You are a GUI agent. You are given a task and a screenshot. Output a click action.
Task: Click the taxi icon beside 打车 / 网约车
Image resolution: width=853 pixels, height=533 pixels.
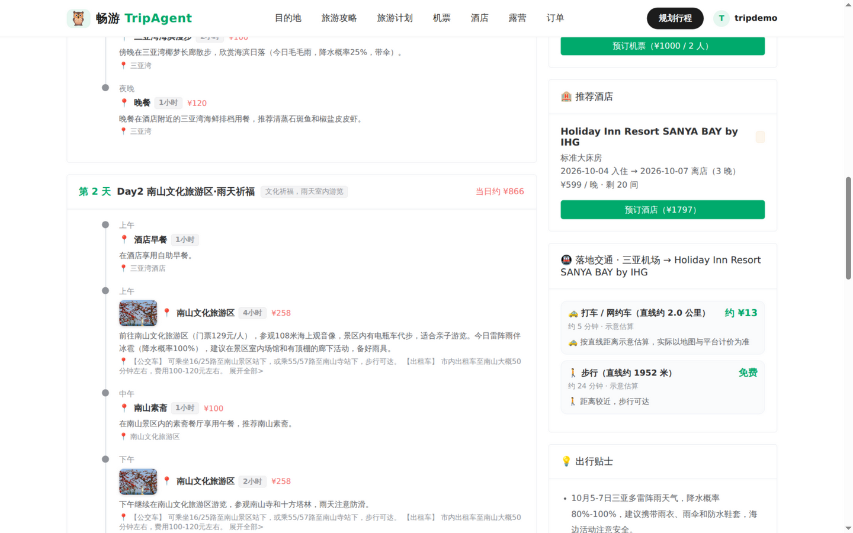pos(573,313)
